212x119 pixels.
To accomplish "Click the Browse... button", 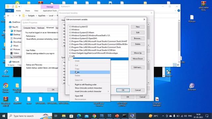I will 138,38.
